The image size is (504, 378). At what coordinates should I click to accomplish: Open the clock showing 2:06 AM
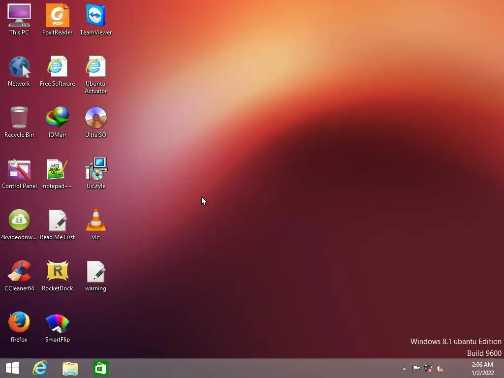[x=482, y=369]
